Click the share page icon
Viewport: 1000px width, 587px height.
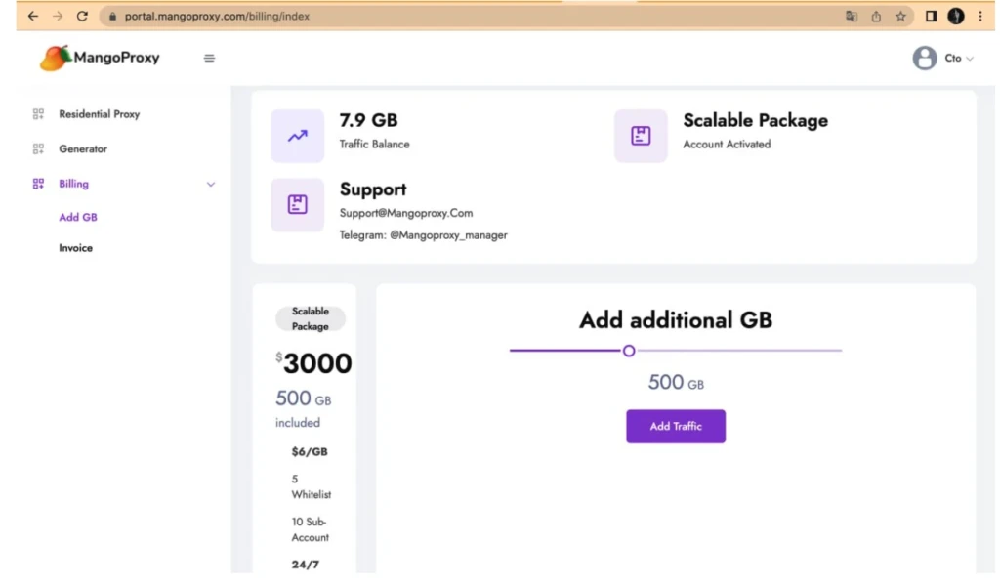876,17
